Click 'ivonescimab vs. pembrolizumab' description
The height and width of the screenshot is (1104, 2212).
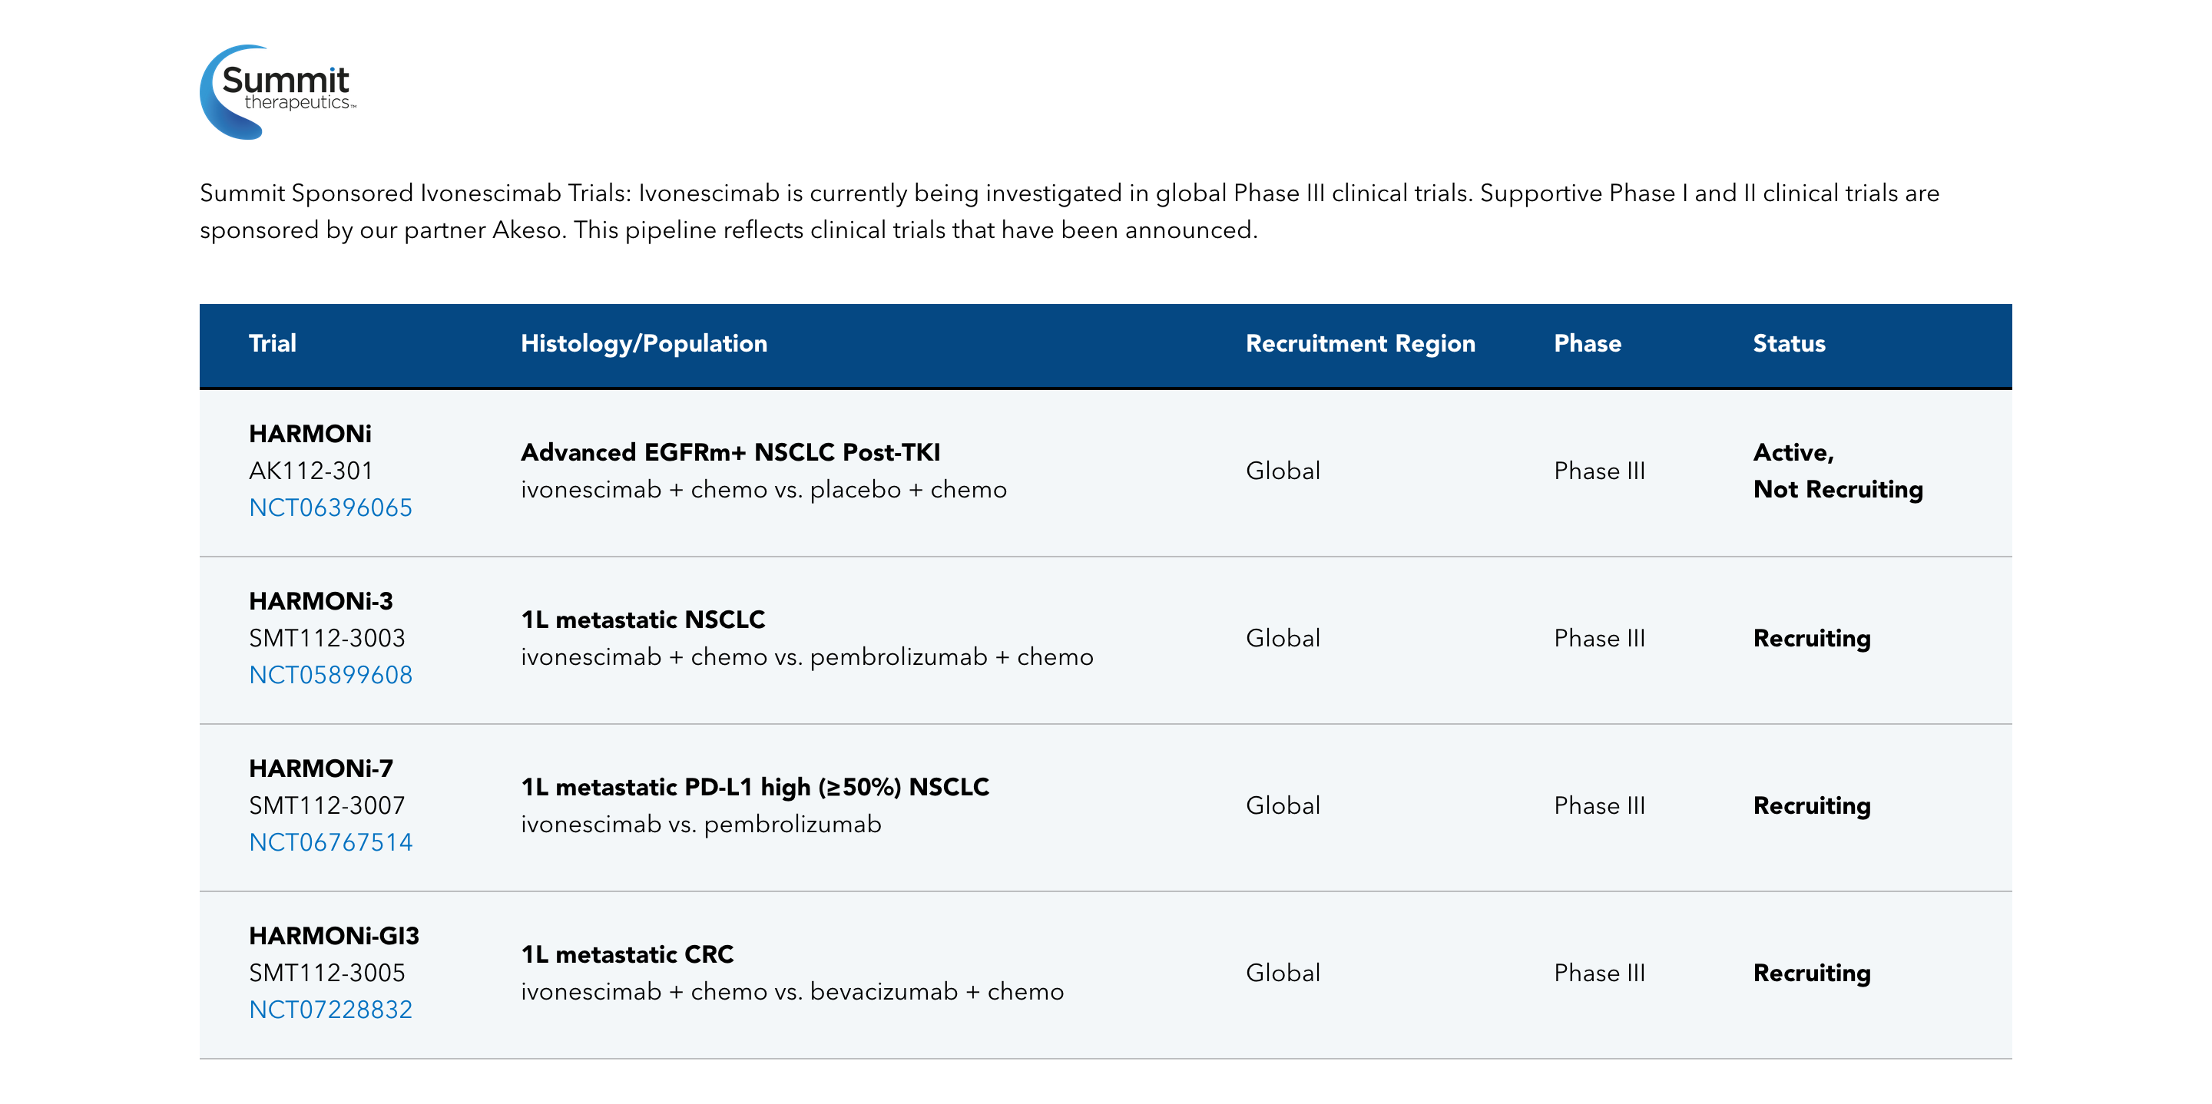[700, 824]
